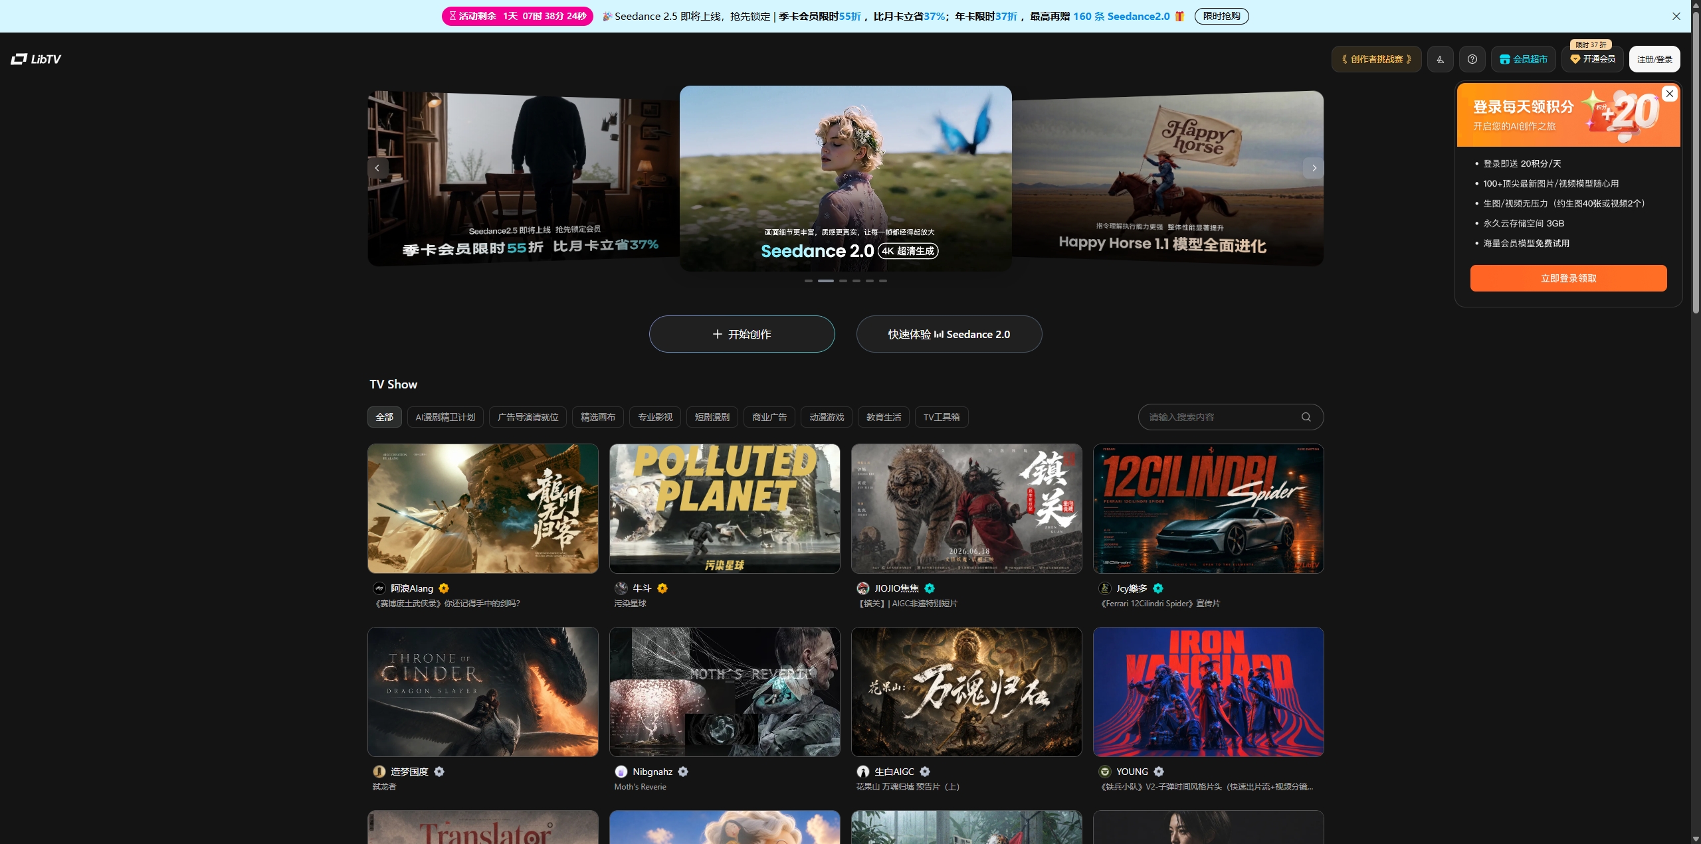This screenshot has height=844, width=1701.
Task: Click 牛斗's avatar icon
Action: [x=621, y=588]
